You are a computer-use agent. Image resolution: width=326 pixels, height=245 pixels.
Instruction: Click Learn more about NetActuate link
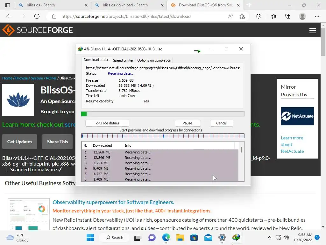[x=292, y=145]
